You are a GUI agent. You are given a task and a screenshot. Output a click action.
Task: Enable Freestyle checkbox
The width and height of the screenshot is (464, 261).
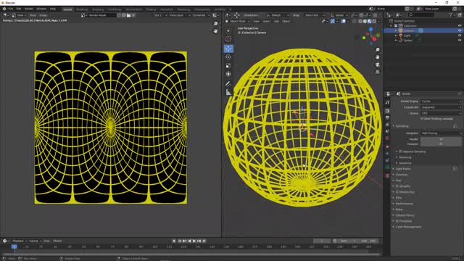click(397, 221)
